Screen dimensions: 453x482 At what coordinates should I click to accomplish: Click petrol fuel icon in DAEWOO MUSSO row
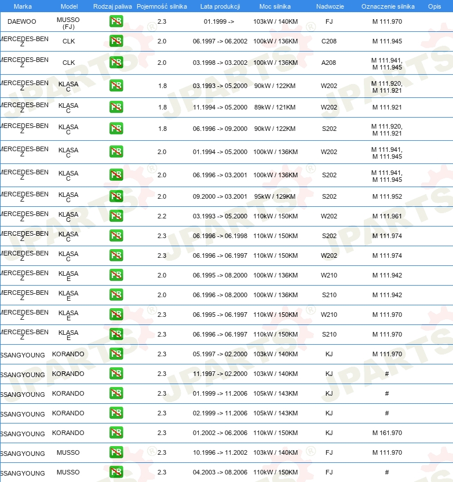tap(116, 21)
